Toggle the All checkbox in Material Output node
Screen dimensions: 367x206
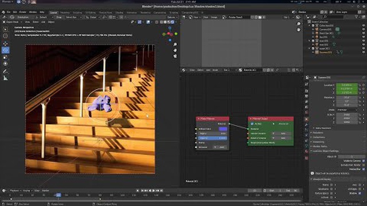[252, 124]
